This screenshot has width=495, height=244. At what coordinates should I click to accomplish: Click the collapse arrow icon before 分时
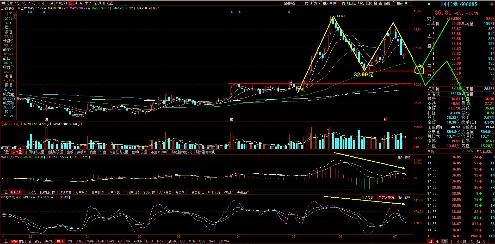click(x=3, y=3)
